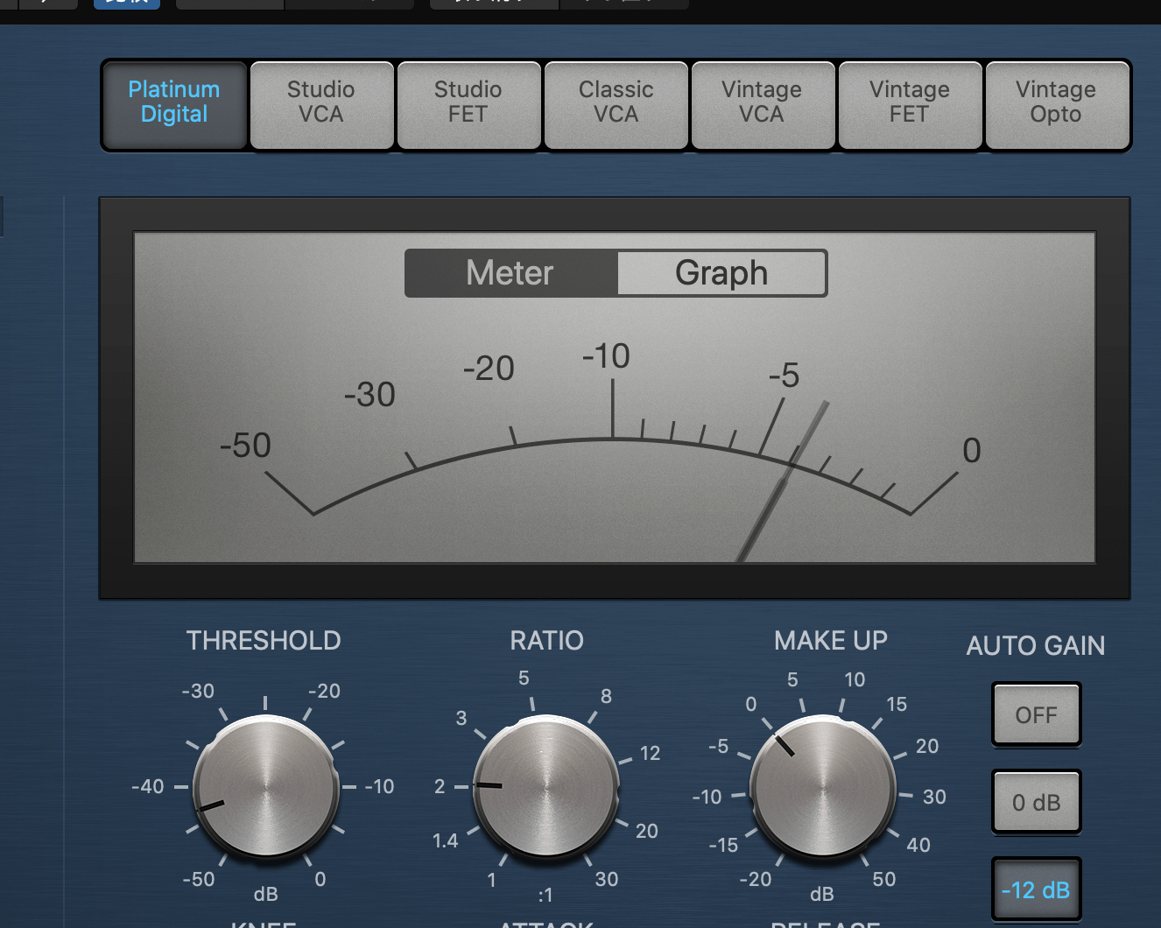Click the -30 label on Threshold dial
The height and width of the screenshot is (928, 1161).
198,691
